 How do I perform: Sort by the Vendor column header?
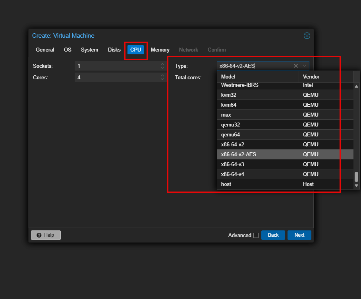tap(326, 77)
